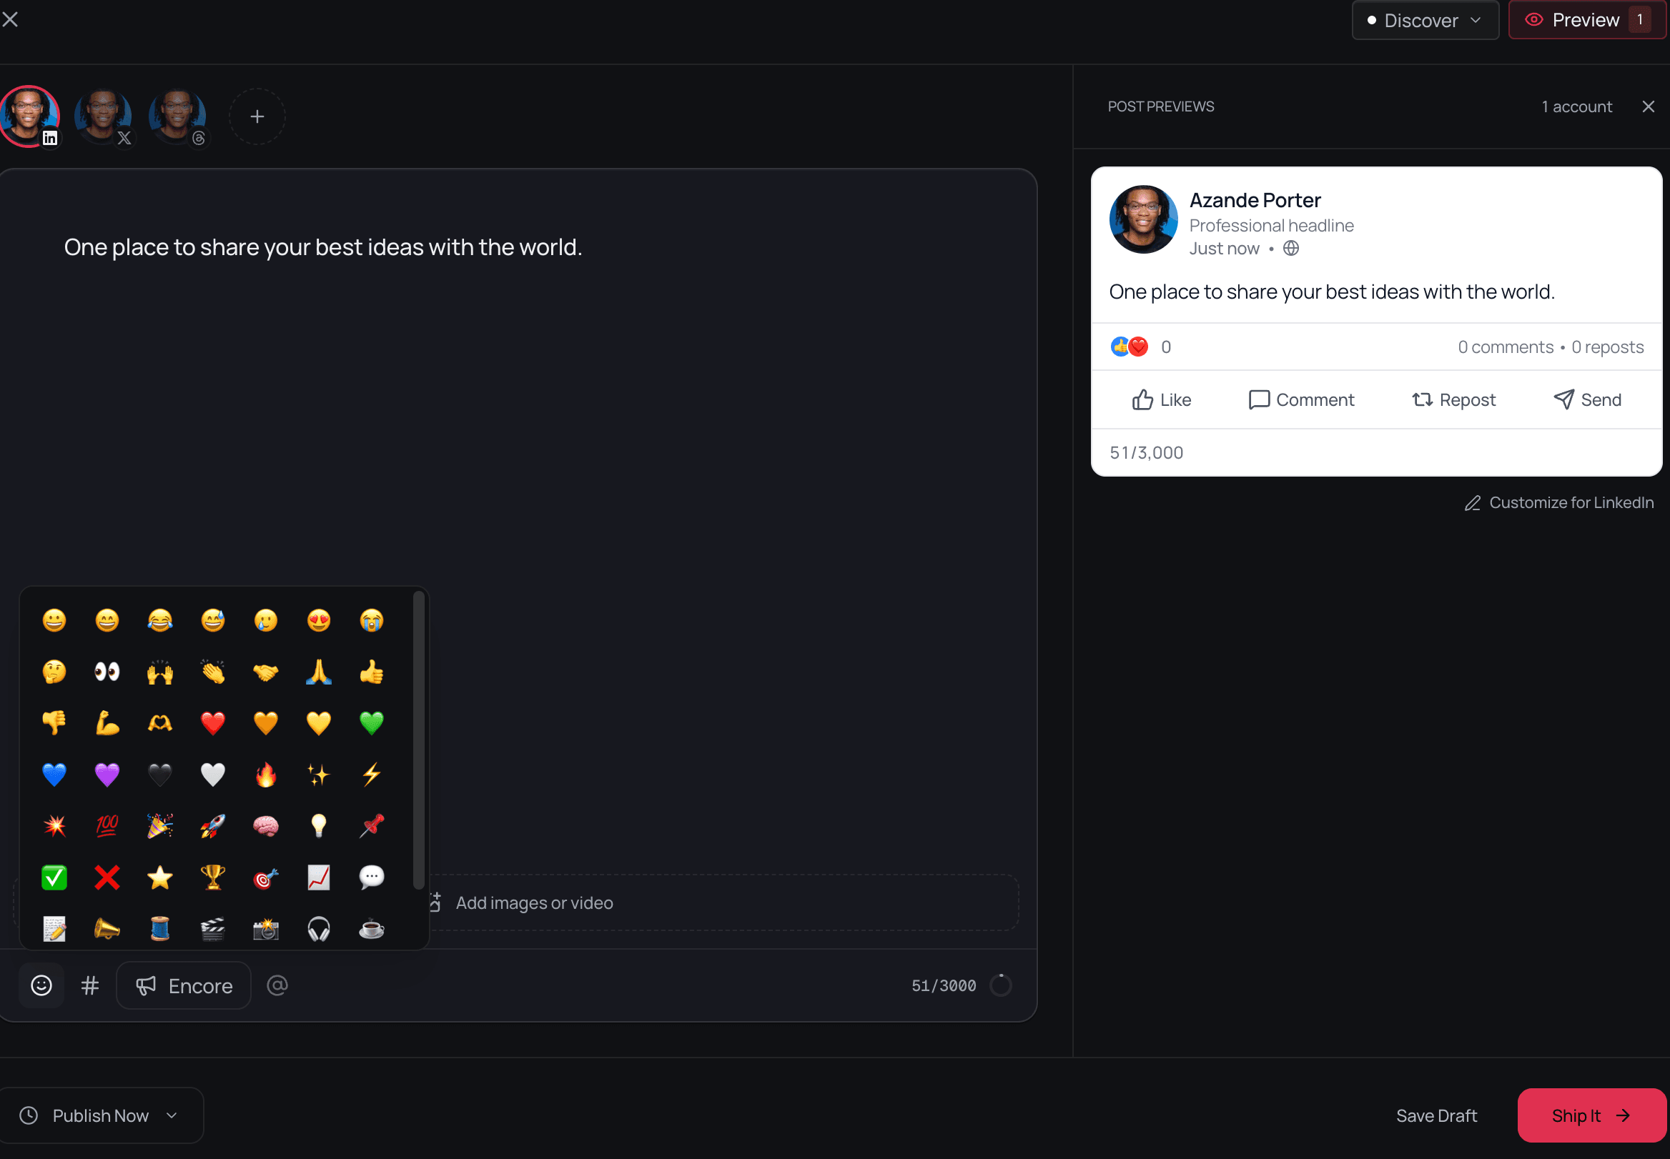Viewport: 1670px width, 1159px height.
Task: Toggle the LinkedIn account avatar
Action: coord(29,116)
